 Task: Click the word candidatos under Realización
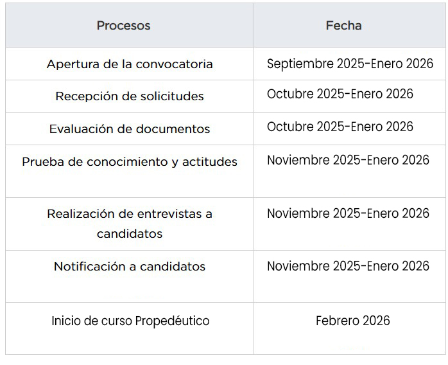[130, 234]
